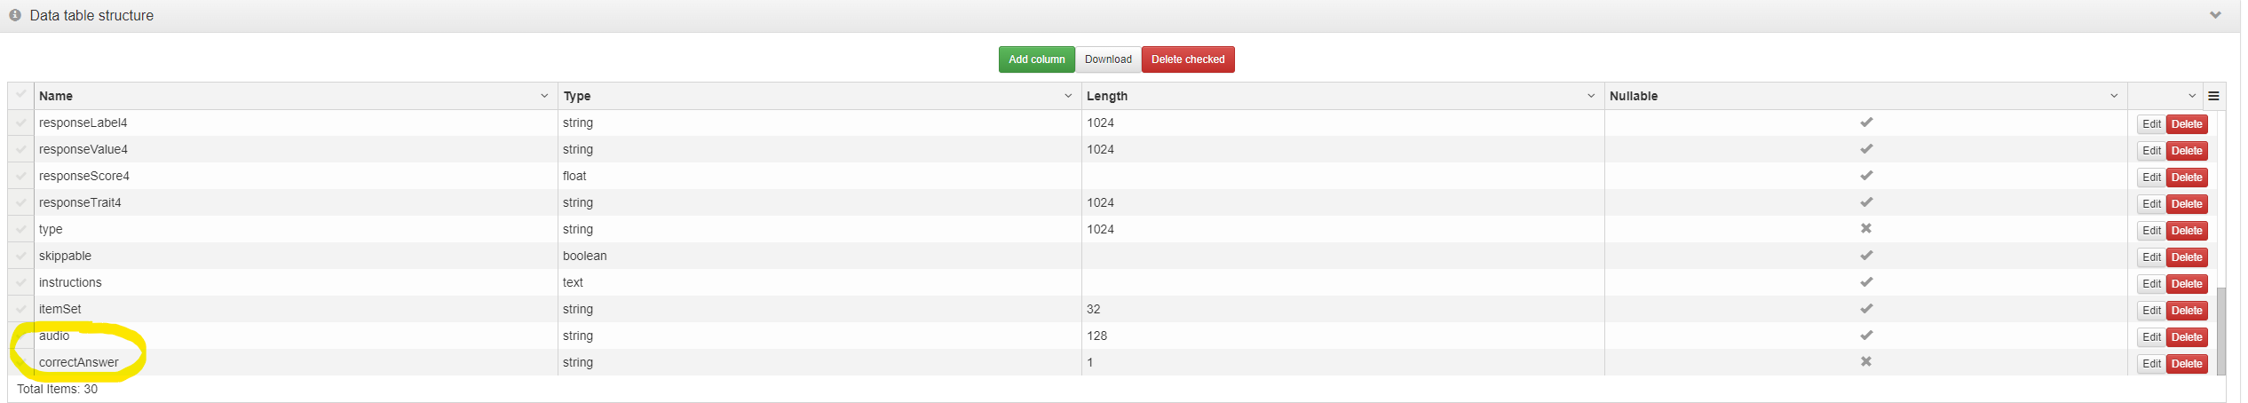Check the responseValue4 row selector
The image size is (2248, 403).
click(21, 149)
